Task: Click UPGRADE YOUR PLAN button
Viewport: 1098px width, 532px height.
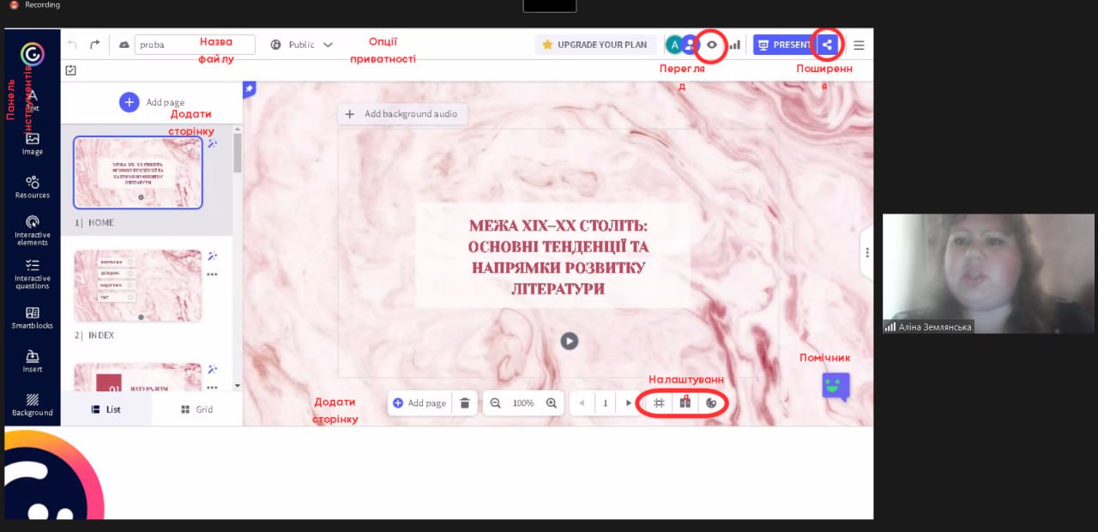Action: tap(594, 45)
